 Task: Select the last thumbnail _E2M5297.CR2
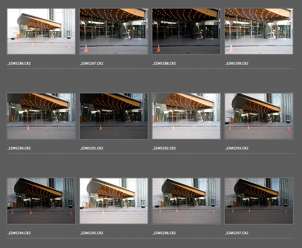259,201
